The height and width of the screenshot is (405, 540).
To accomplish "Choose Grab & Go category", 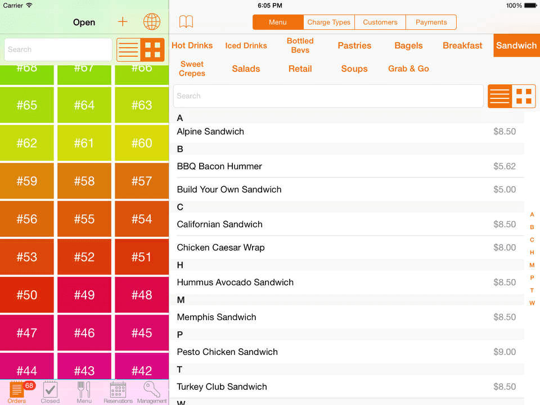I will [x=408, y=69].
